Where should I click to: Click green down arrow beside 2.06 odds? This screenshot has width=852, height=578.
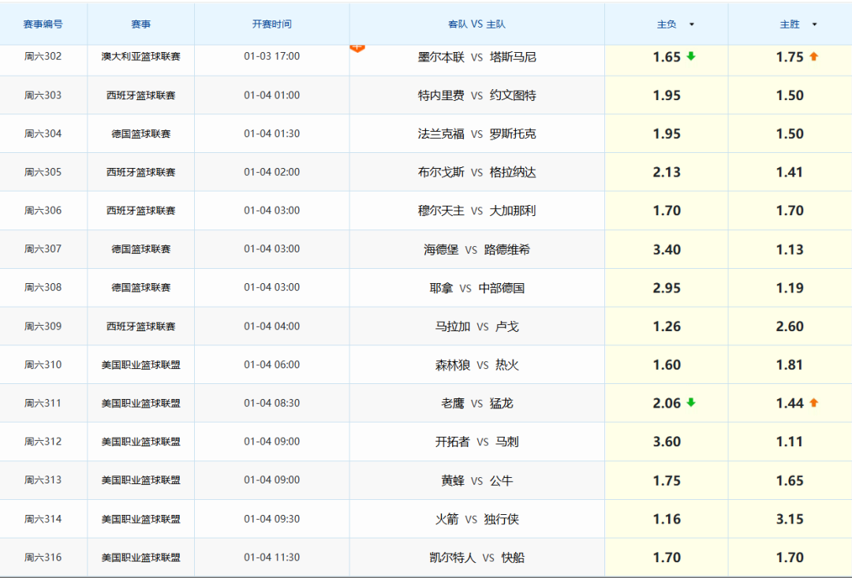690,402
